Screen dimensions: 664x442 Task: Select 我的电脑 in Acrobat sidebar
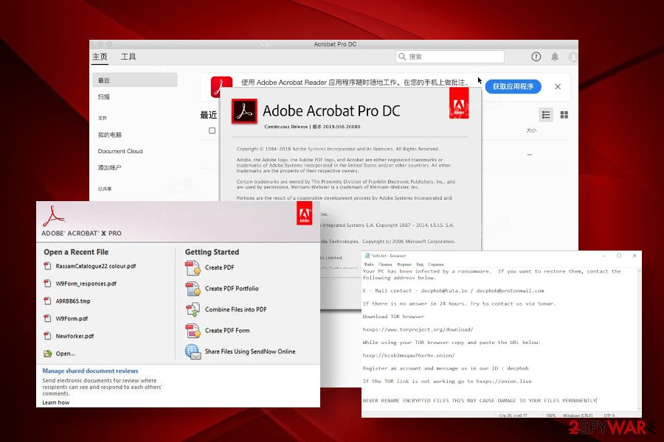tap(110, 135)
